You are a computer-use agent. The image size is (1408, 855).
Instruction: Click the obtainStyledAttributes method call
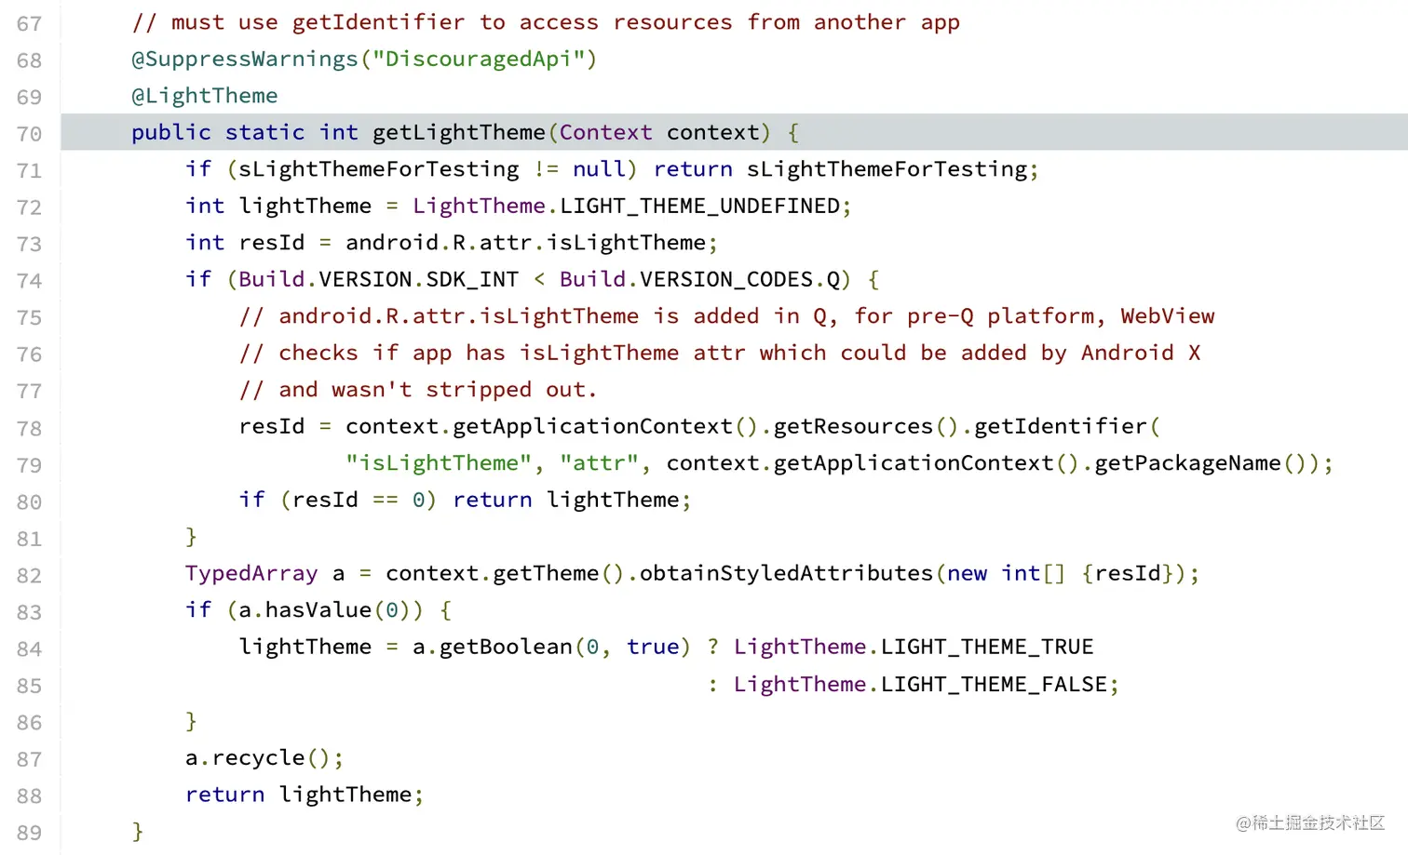(786, 573)
